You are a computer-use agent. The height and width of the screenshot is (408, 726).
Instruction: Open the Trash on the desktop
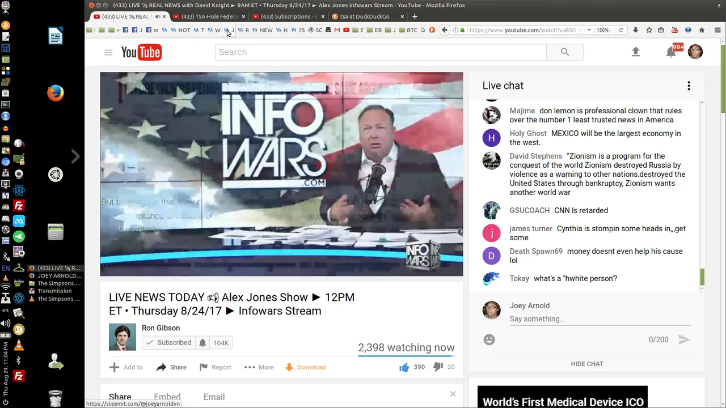pyautogui.click(x=56, y=398)
